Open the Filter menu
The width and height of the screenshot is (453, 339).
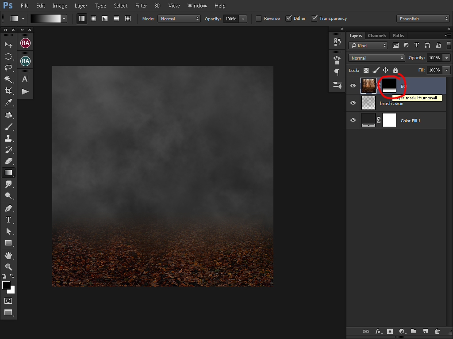[141, 6]
